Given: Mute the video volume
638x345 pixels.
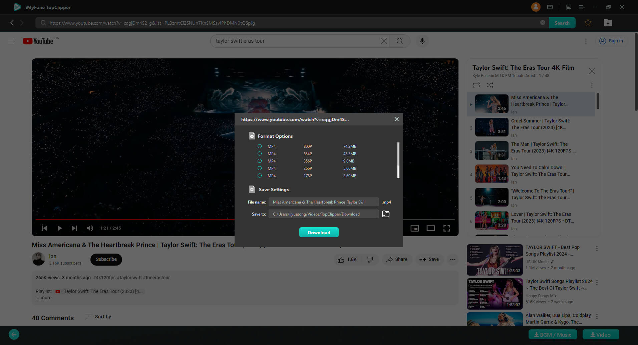Looking at the screenshot, I should (x=90, y=228).
